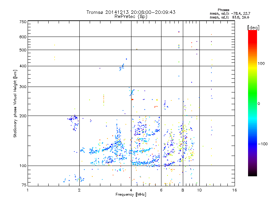
Task: Click y-axis tick label '500'
Action: (23, 50)
